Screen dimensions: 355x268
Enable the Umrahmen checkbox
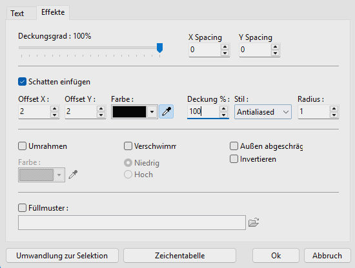(22, 146)
